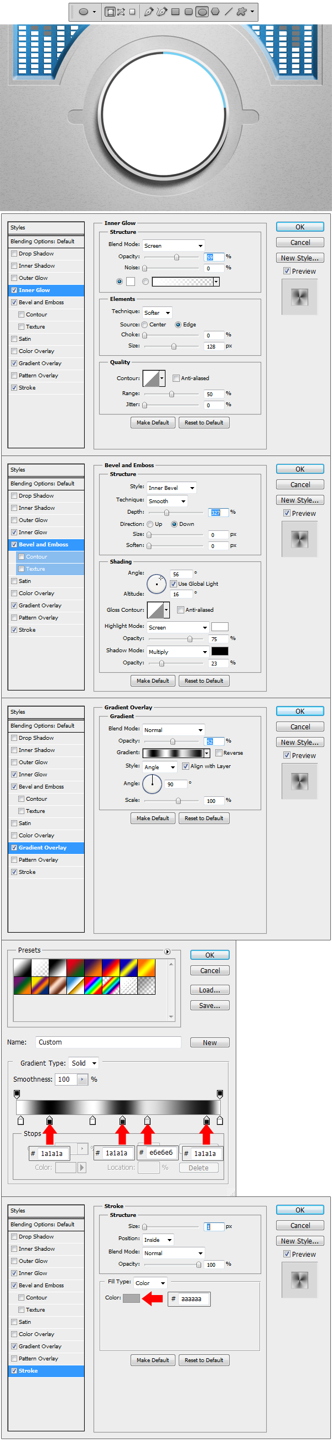The width and height of the screenshot is (332, 1443).
Task: Select the Line shape tool
Action: point(229,12)
